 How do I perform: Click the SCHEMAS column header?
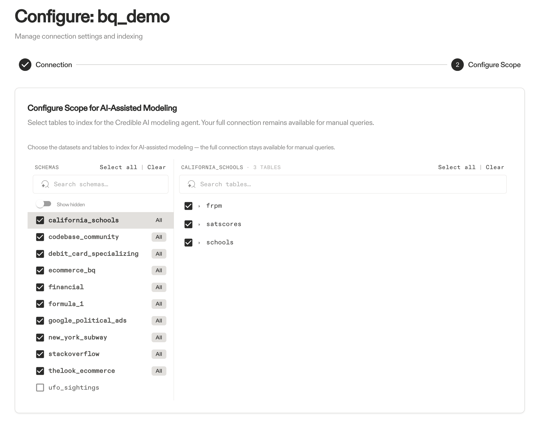pos(47,167)
